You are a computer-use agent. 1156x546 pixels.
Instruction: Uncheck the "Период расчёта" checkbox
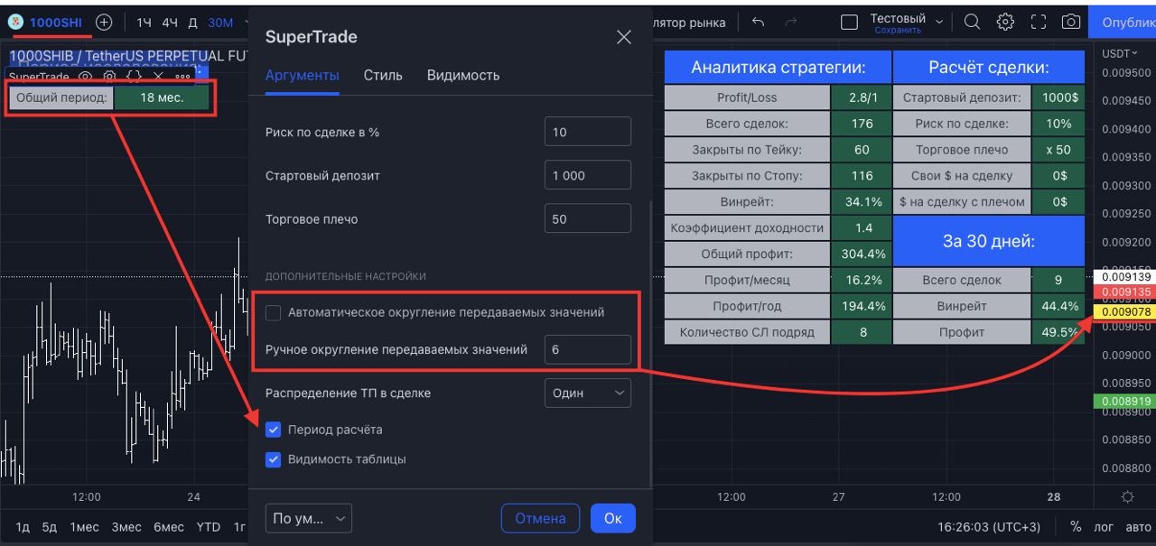click(274, 430)
